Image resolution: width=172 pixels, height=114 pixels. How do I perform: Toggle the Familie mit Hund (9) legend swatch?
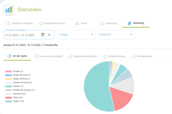[x=8, y=83]
